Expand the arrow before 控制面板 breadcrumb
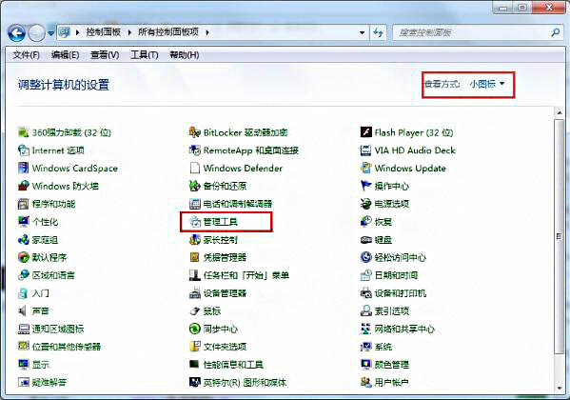The image size is (570, 400). 77,32
